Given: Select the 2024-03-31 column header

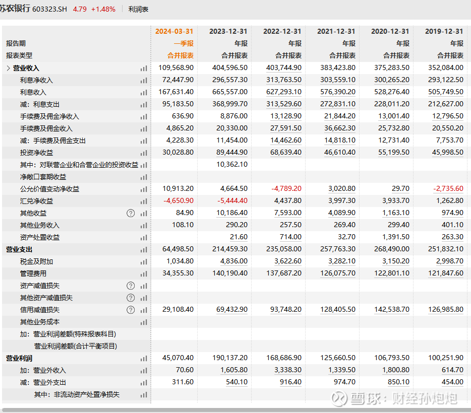Looking at the screenshot, I should click(174, 31).
